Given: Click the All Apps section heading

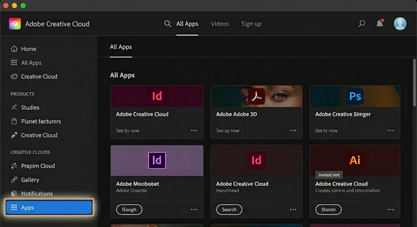Looking at the screenshot, I should [x=122, y=76].
